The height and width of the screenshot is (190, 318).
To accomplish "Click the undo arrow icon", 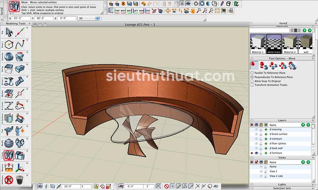I will point(143,4).
